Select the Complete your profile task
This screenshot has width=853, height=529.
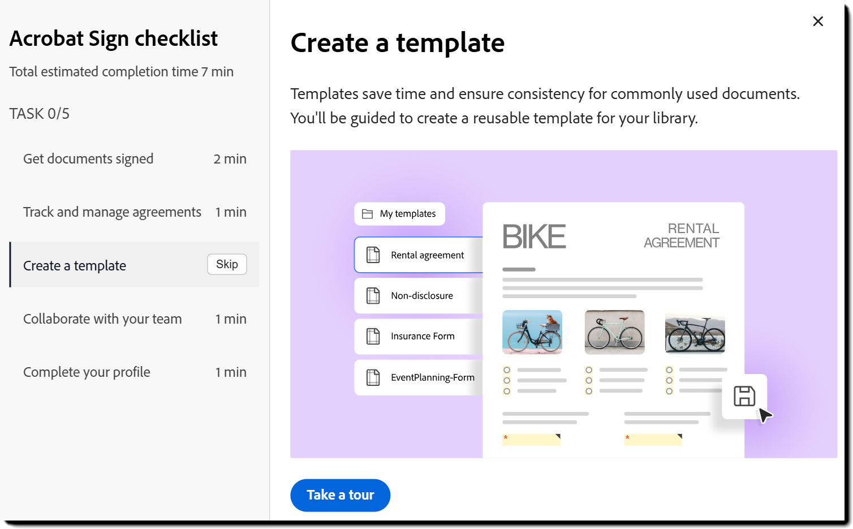tap(87, 372)
